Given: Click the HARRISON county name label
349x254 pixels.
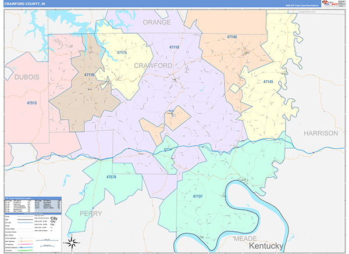Looking at the screenshot, I should pos(320,133).
